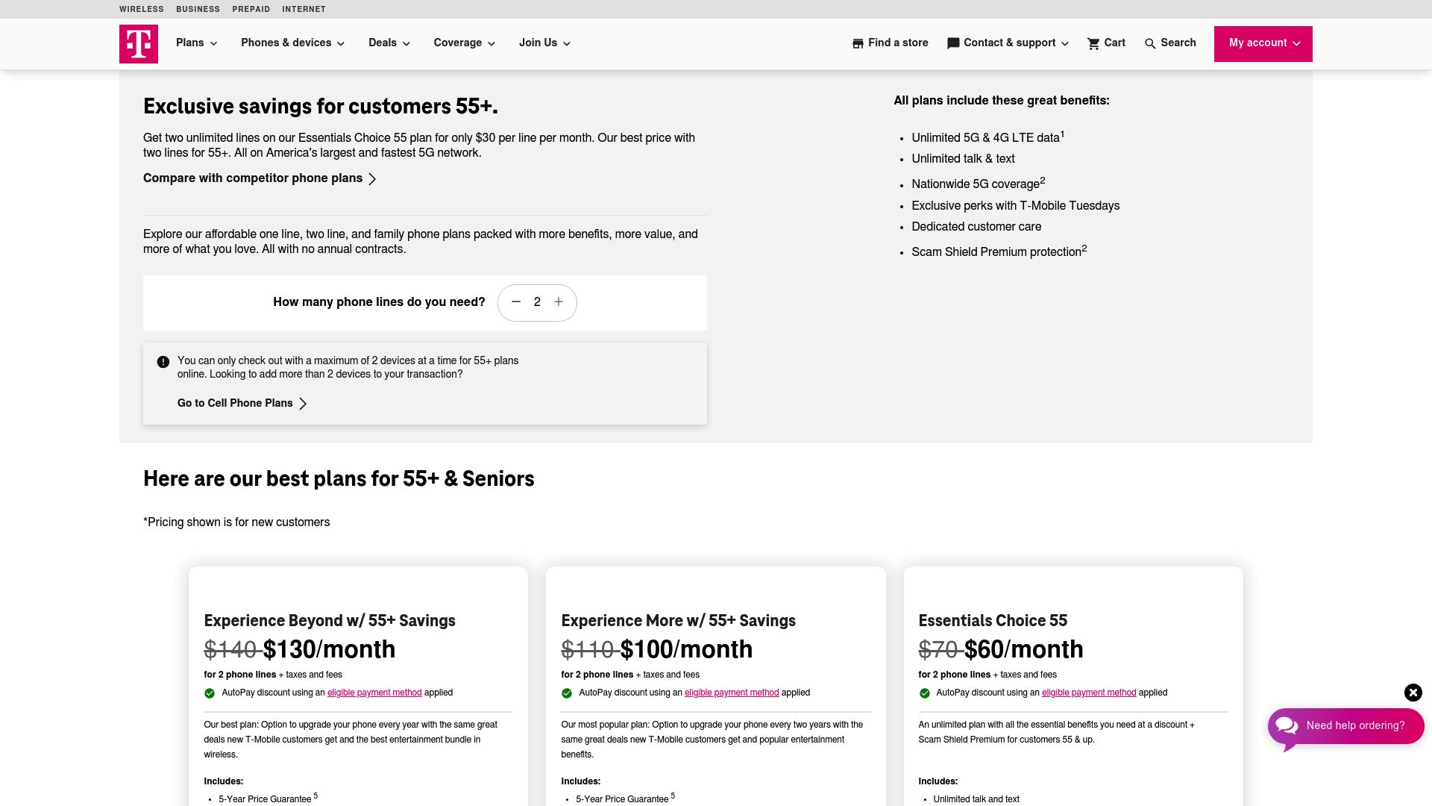Click the $130/month price

point(329,649)
